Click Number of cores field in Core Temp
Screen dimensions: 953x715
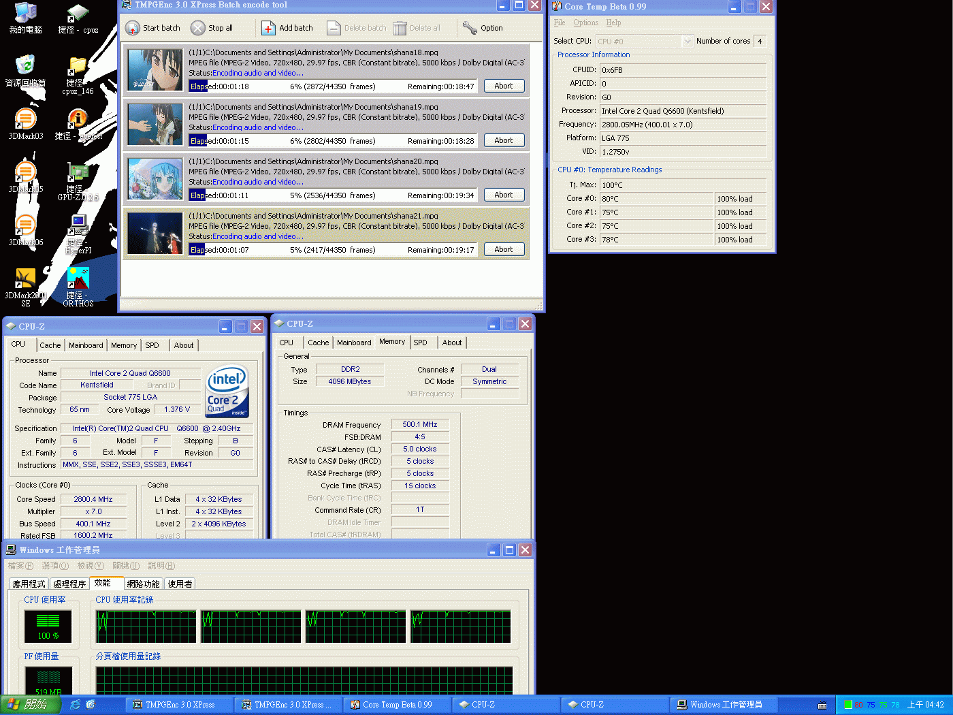coord(760,42)
